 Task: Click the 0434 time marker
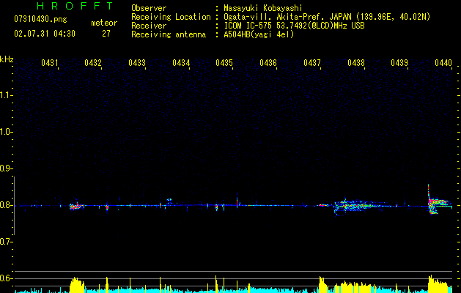click(181, 63)
